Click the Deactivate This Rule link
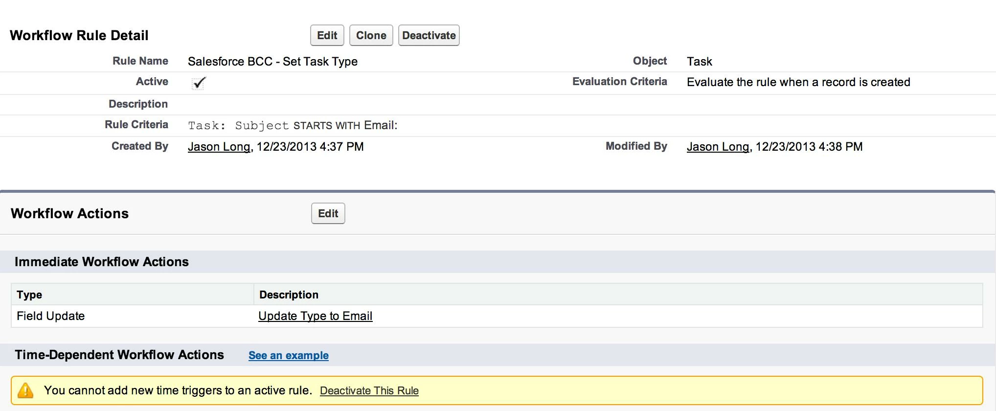 369,390
